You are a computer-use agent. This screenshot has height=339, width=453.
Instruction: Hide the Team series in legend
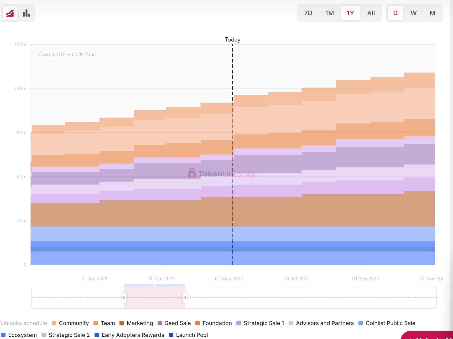click(x=104, y=323)
